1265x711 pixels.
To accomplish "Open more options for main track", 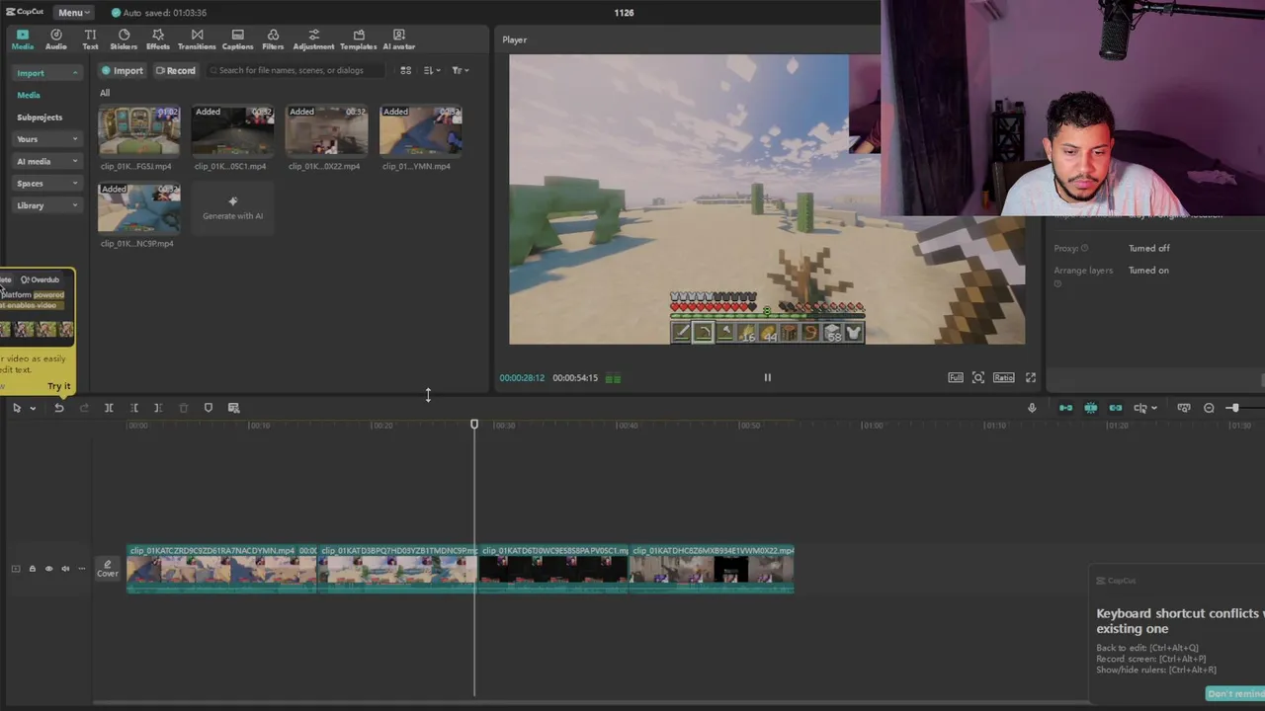I will tap(82, 569).
